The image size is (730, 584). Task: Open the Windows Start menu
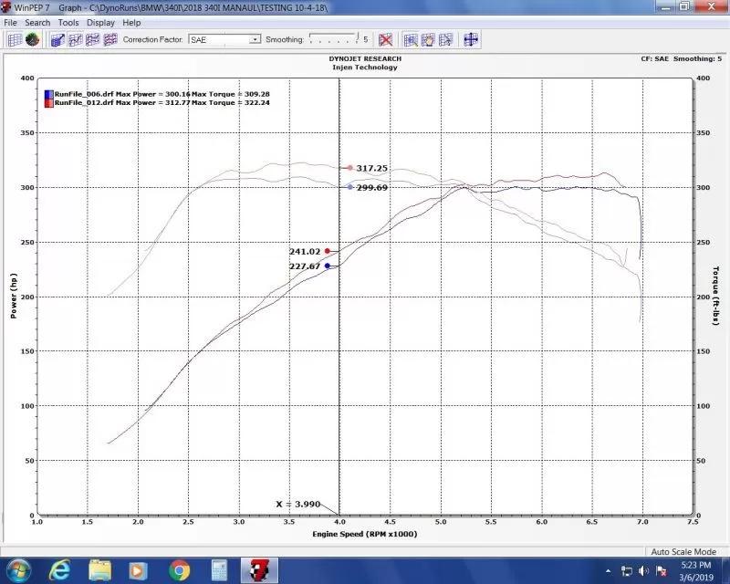(17, 570)
